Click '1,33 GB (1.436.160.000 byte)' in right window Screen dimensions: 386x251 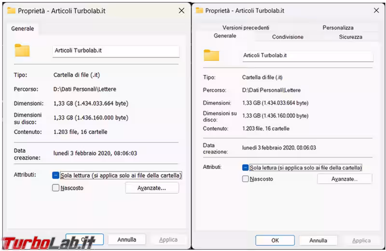click(275, 116)
